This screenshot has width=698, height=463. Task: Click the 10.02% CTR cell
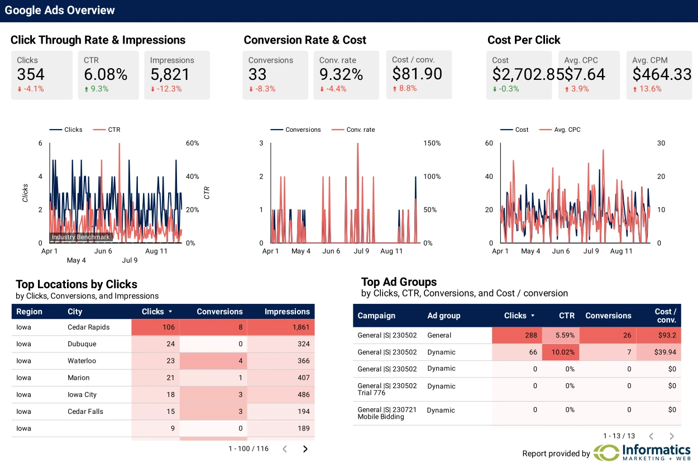(561, 352)
